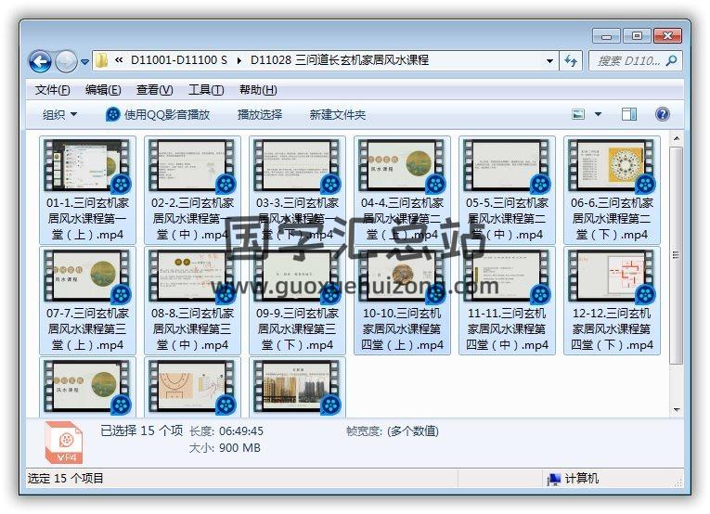The width and height of the screenshot is (710, 514).
Task: Select the D11001-D11100 S breadcrumb
Action: pyautogui.click(x=179, y=60)
